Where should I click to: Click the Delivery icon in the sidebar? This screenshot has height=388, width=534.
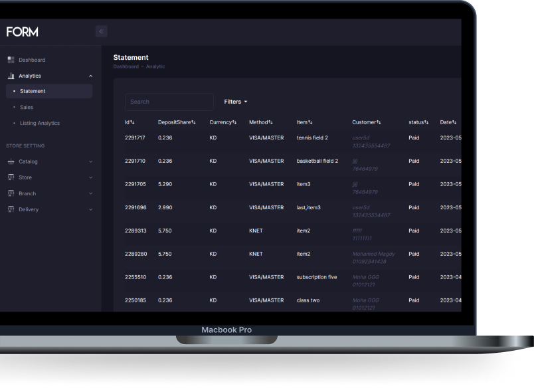pos(11,209)
